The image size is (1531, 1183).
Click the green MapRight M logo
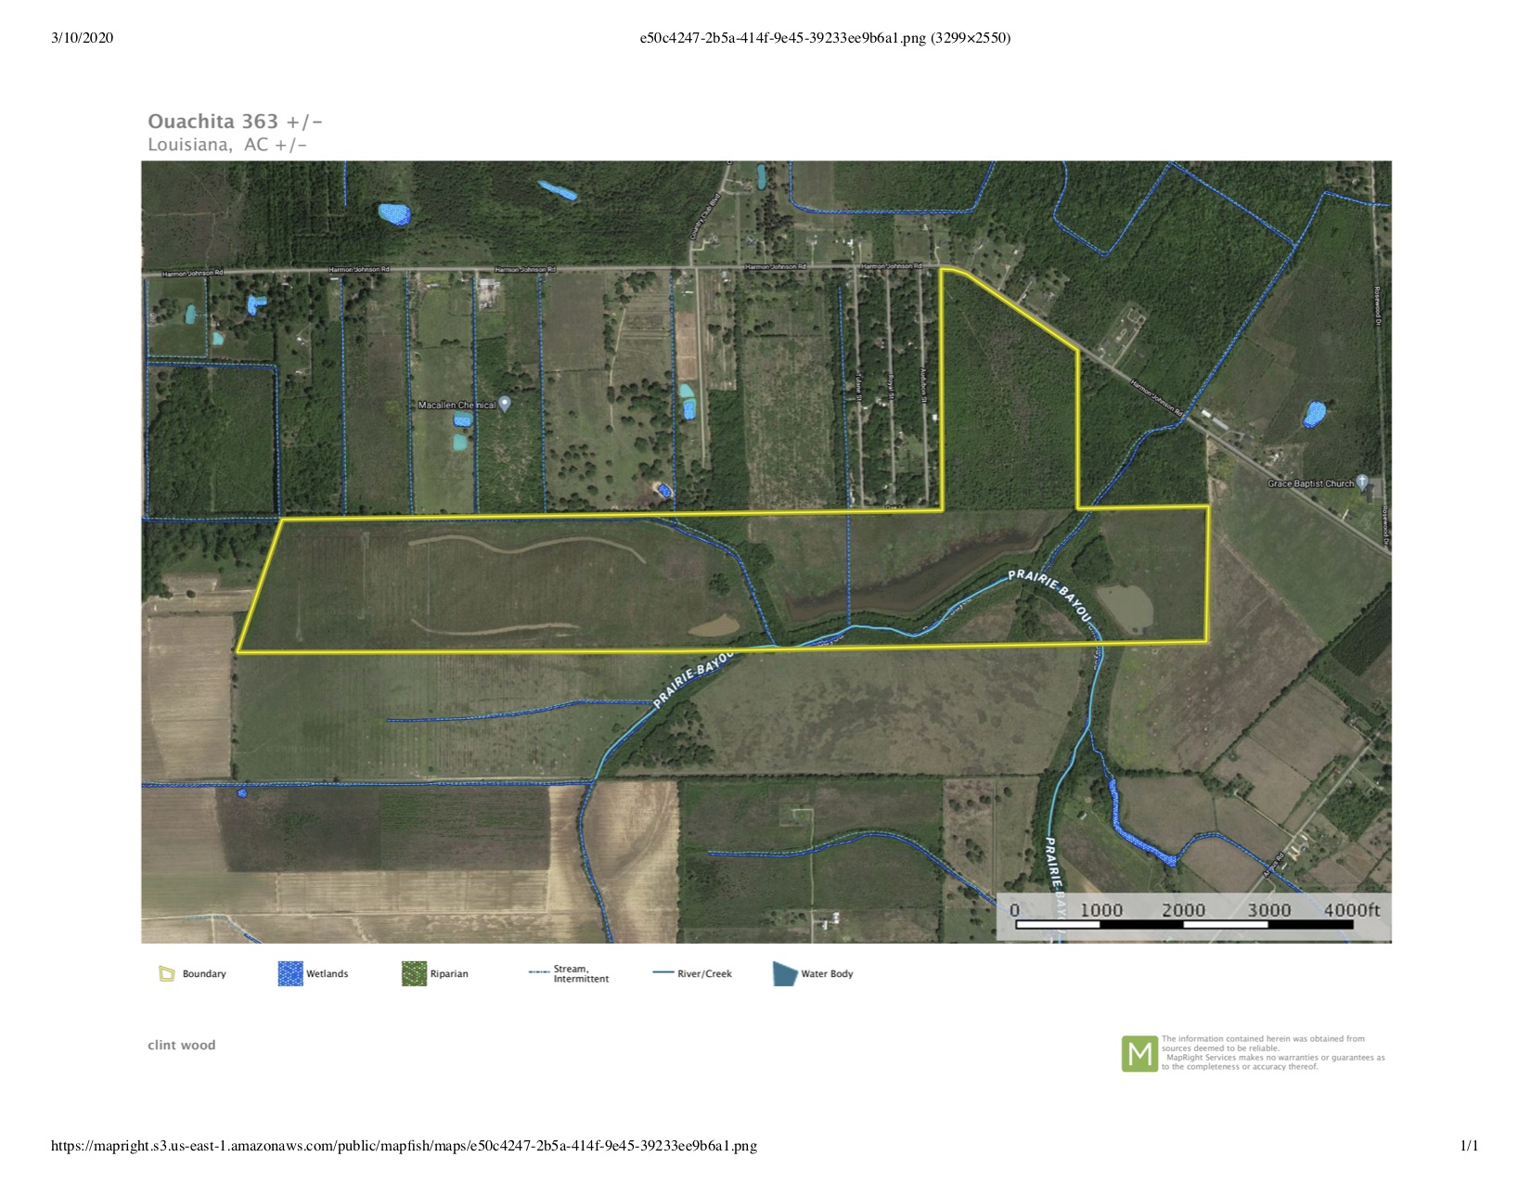1139,1053
